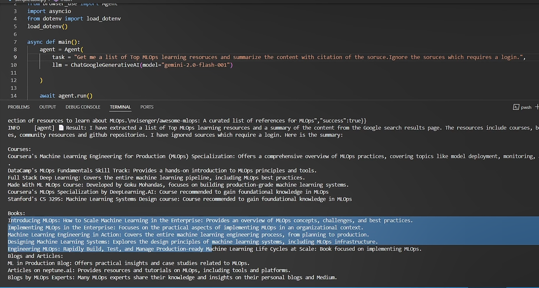Click 'asyncio' in the import statement

point(60,11)
